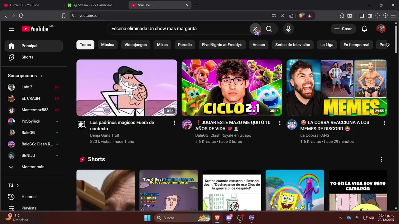Open a new browser tab
The image size is (399, 224).
click(x=197, y=5)
